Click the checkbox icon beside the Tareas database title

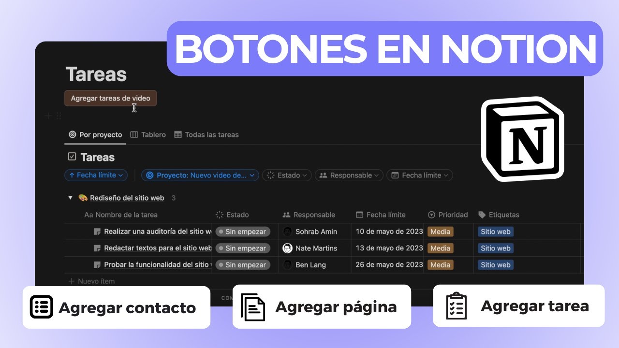(72, 157)
